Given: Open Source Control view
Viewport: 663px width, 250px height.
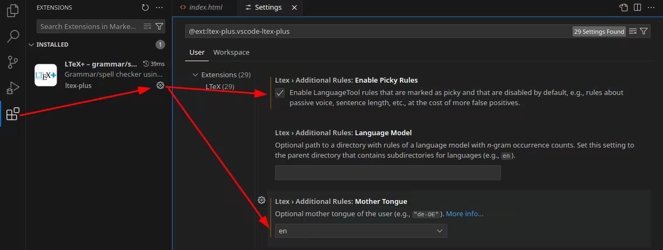Looking at the screenshot, I should click(x=12, y=62).
